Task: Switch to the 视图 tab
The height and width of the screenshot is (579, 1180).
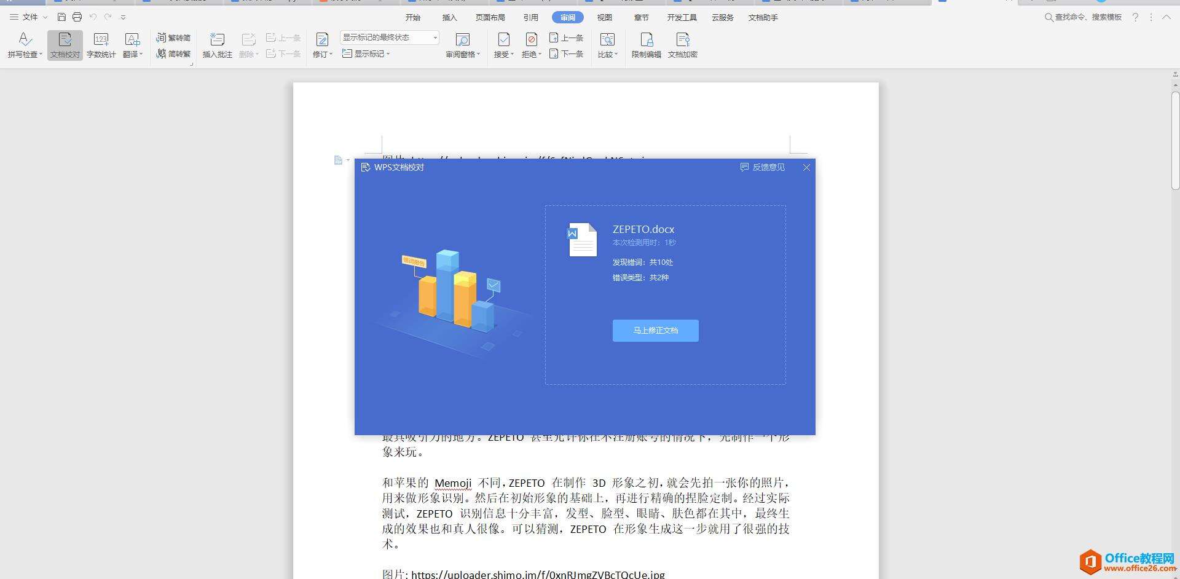Action: click(605, 18)
